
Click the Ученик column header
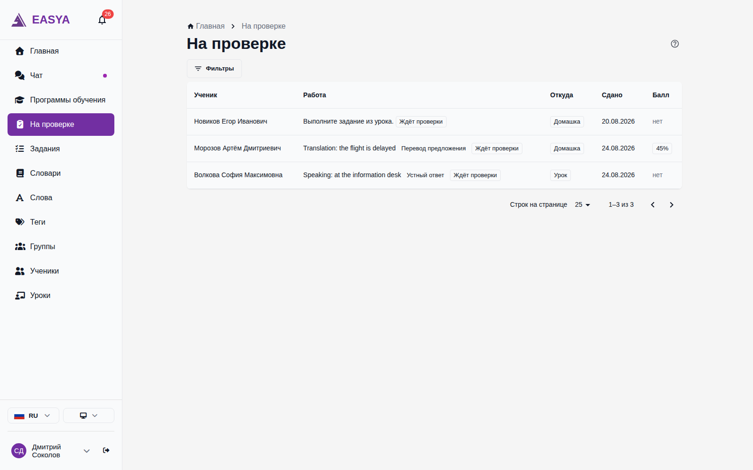[206, 95]
